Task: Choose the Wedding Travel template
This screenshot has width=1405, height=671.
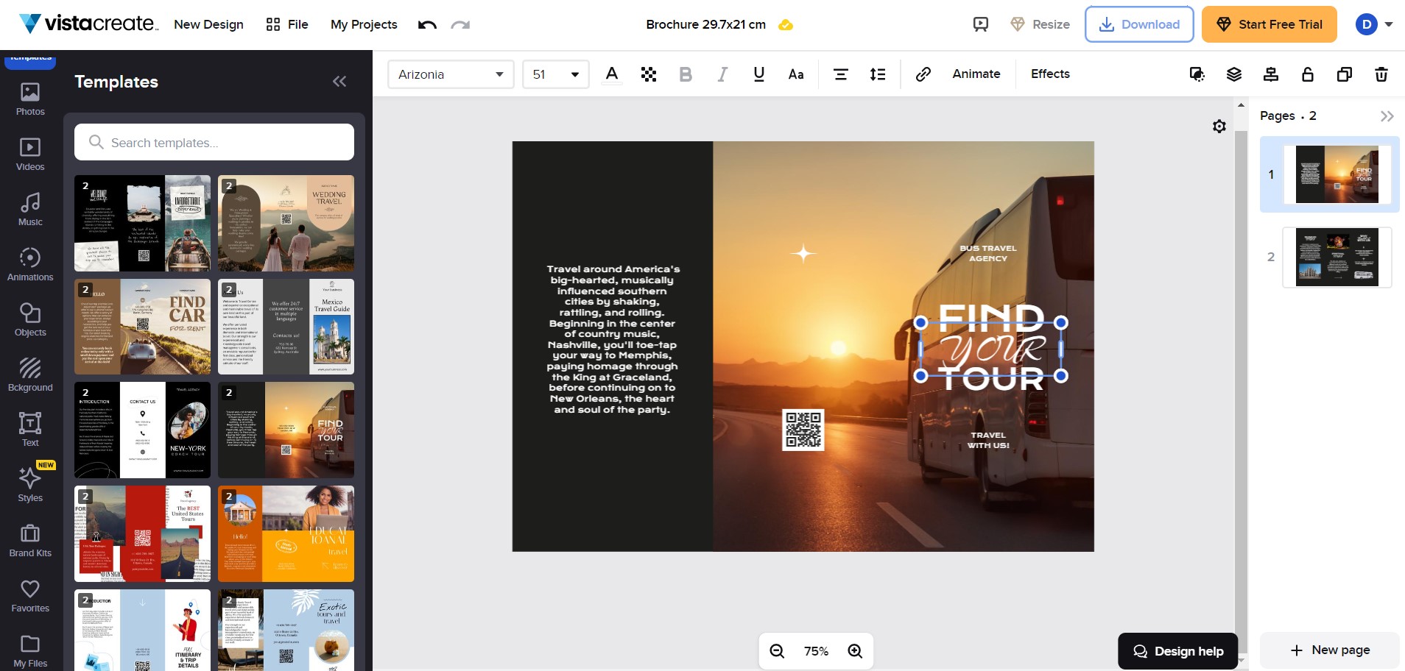Action: pyautogui.click(x=286, y=223)
